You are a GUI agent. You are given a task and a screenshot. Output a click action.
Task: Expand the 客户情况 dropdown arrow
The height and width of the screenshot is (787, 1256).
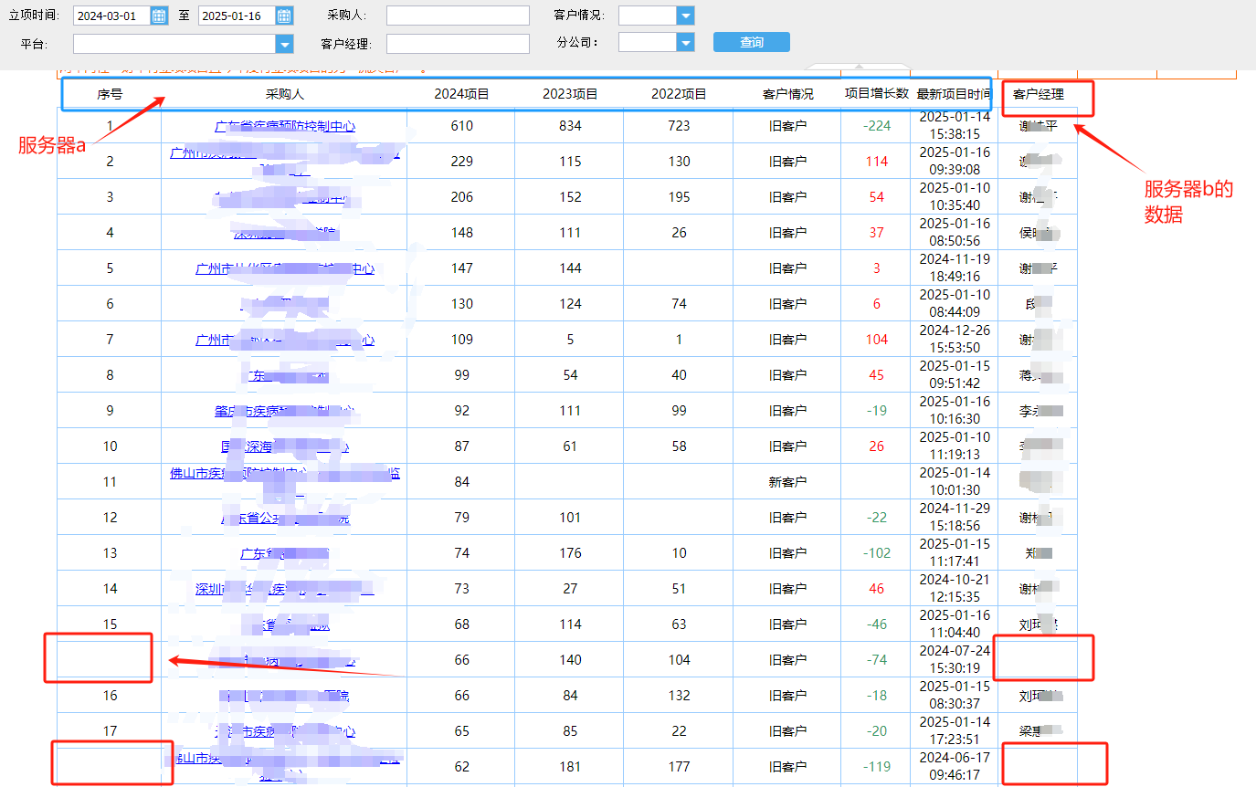click(686, 16)
